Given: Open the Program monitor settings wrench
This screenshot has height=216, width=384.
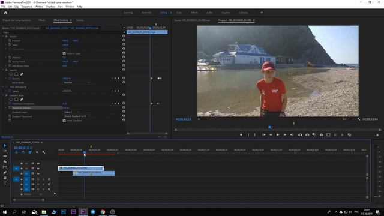Looking at the screenshot, I should pos(359,119).
